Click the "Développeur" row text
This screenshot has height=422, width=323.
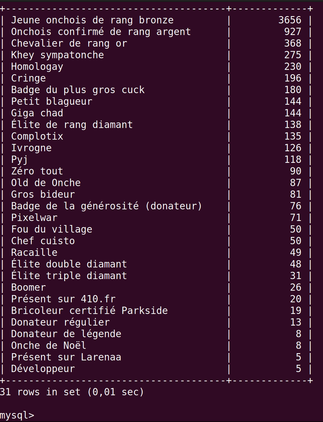(43, 368)
